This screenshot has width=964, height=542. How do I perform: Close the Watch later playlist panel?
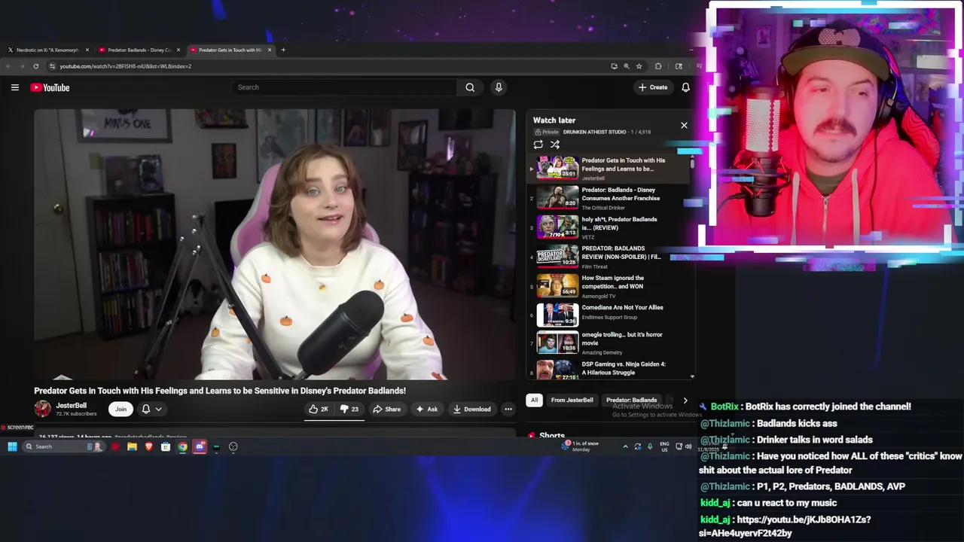coord(684,125)
